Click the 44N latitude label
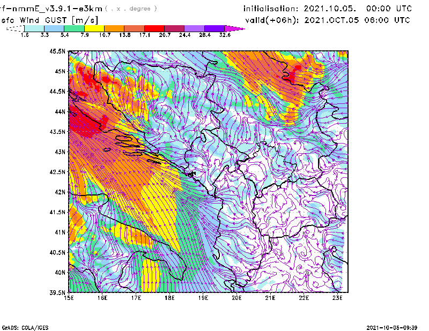Viewport: 429px width, 331px height. (x=60, y=111)
